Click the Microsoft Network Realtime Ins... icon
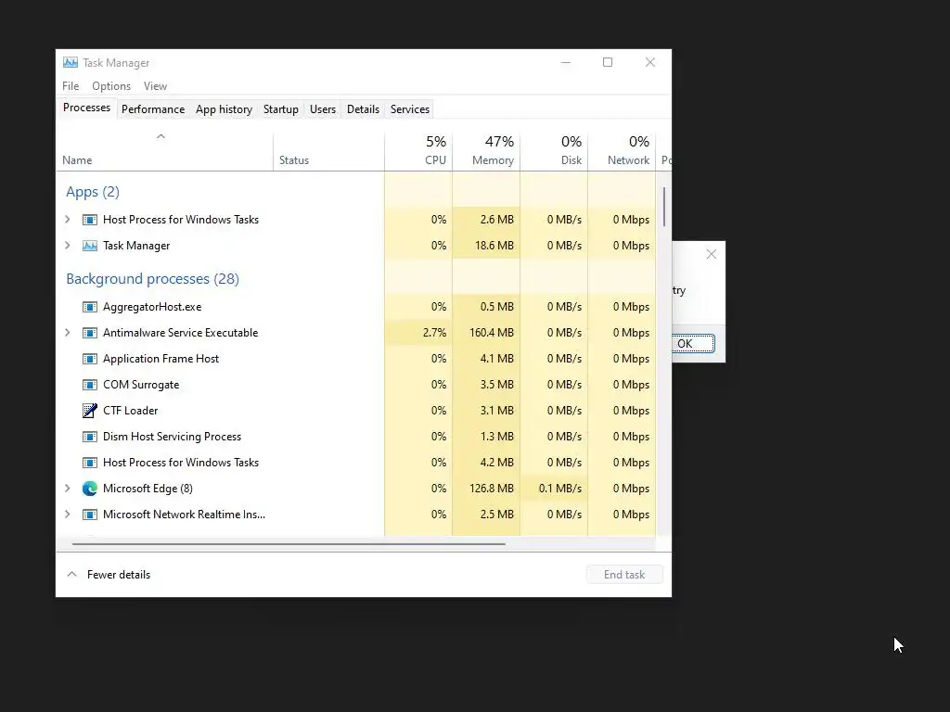The height and width of the screenshot is (712, 950). coord(90,515)
